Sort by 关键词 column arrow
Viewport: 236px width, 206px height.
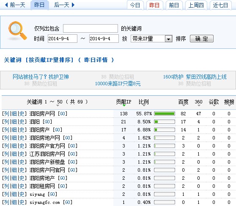(58, 106)
